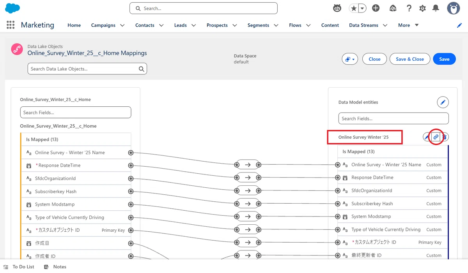Click the chain link relationships icon
This screenshot has height=273, width=468.
pos(436,137)
